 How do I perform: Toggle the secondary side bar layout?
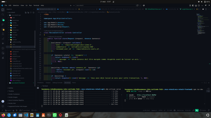pyautogui.click(x=199, y=6)
